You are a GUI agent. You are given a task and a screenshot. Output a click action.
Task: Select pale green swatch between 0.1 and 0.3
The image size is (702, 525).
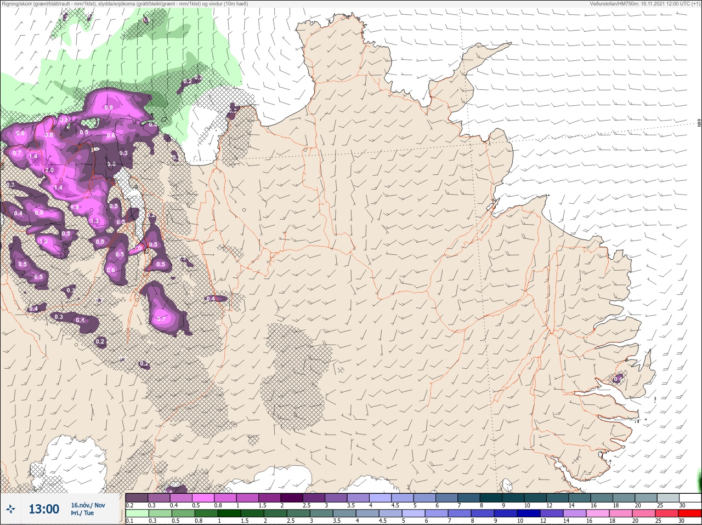point(137,513)
